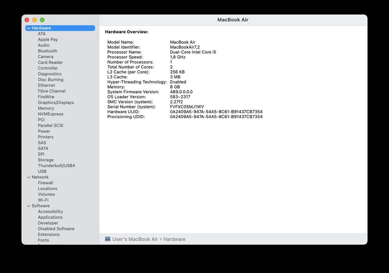Viewport: 389px width, 273px height.
Task: Show Wi-Fi information
Action: coord(43,200)
